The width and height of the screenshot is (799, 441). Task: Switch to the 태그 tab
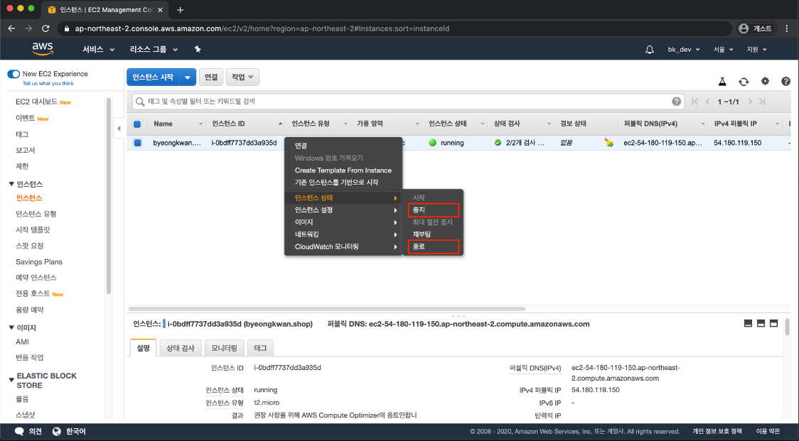(260, 348)
